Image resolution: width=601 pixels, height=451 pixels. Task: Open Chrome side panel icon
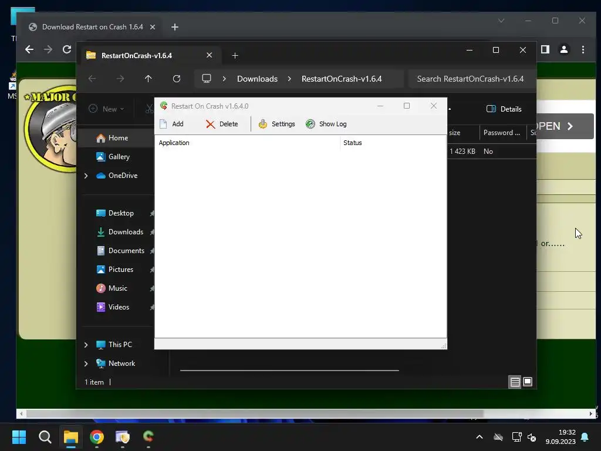pyautogui.click(x=545, y=49)
